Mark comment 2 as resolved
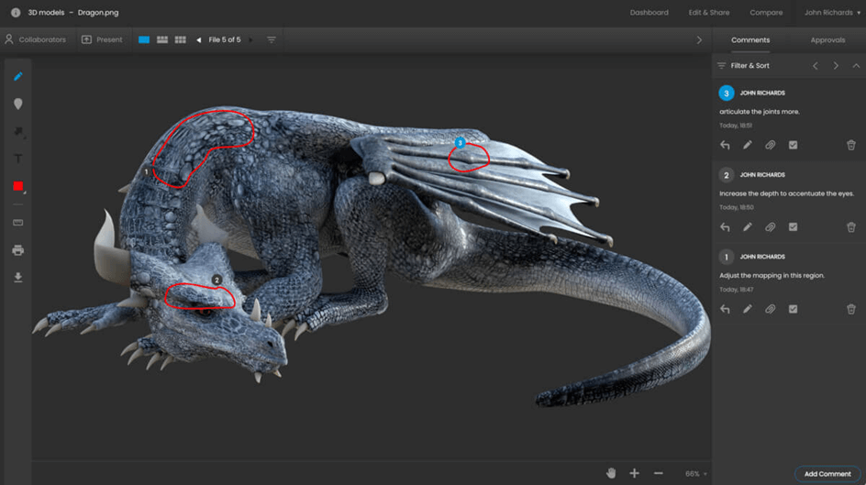The image size is (866, 485). [x=794, y=227]
